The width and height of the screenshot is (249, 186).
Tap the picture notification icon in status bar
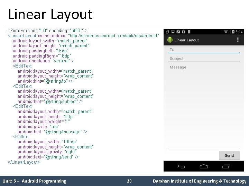[x=173, y=32]
